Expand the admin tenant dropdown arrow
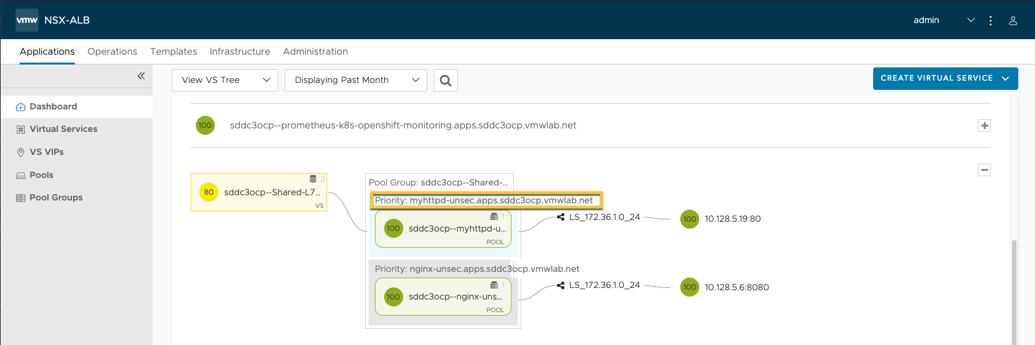1035x345 pixels. point(971,20)
